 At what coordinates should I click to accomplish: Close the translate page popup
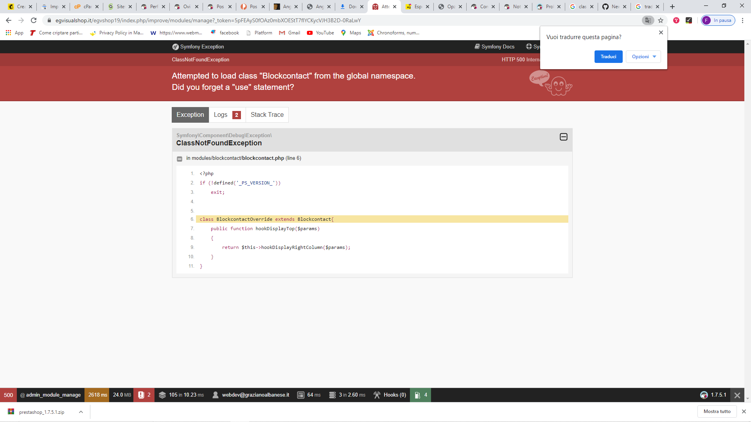tap(661, 32)
